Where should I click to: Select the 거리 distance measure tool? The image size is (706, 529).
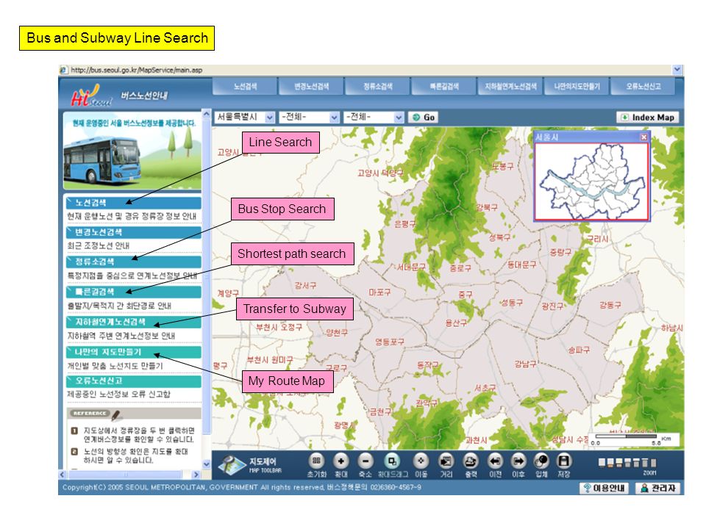(446, 461)
